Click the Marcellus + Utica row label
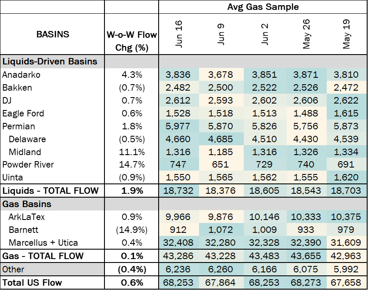Image resolution: width=368 pixels, height=290 pixels. [43, 243]
